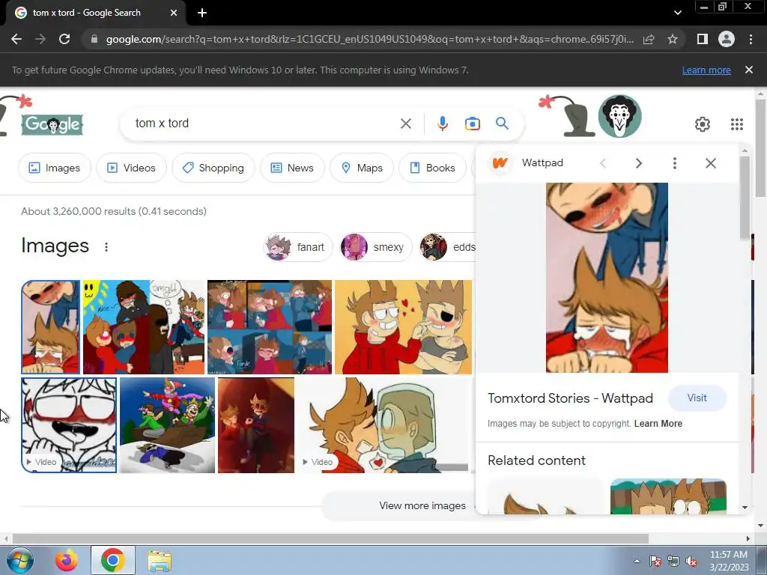Switch to Videos filter
This screenshot has height=575, width=767.
(131, 168)
